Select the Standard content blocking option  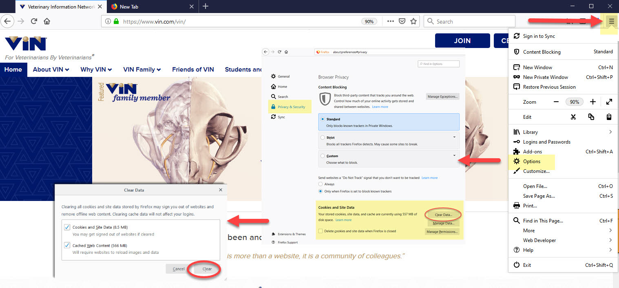(x=389, y=122)
